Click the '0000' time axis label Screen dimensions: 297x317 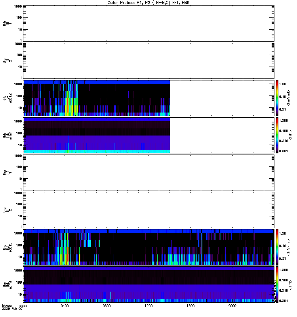23,306
